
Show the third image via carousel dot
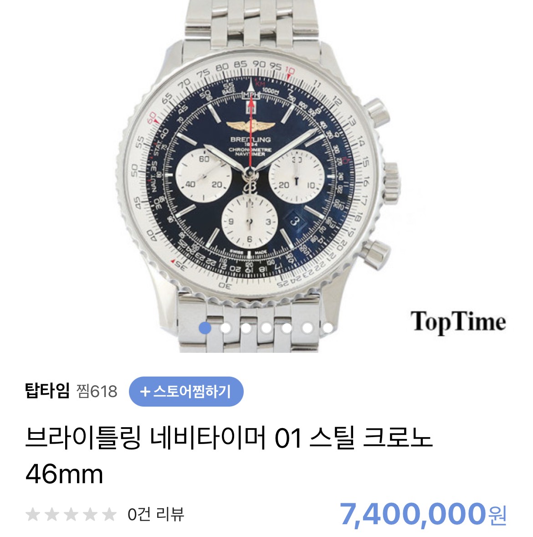pos(246,328)
